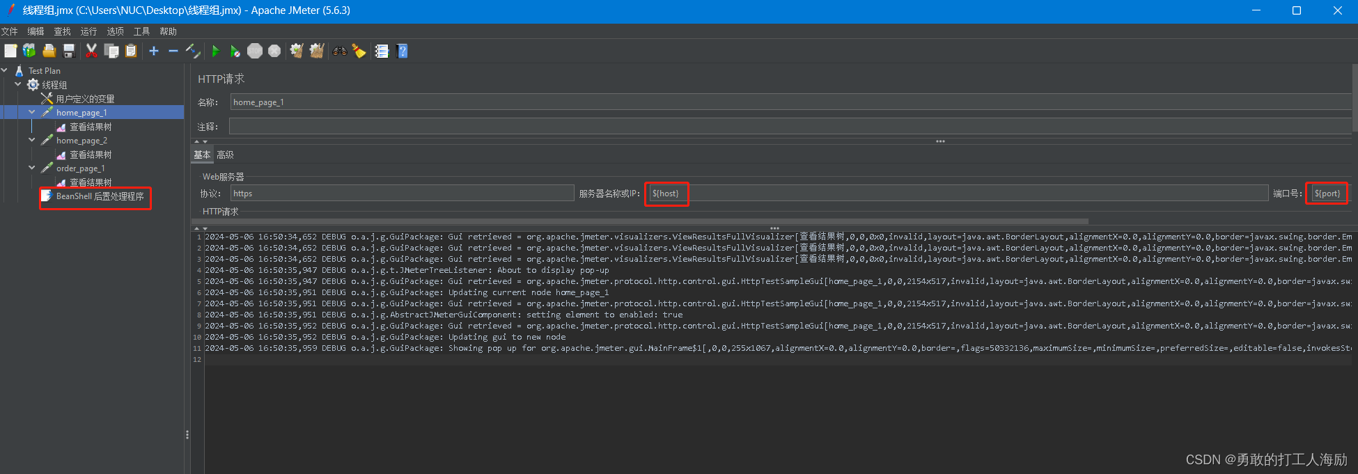Reset search with yellow broom icon
The height and width of the screenshot is (474, 1358).
point(359,51)
